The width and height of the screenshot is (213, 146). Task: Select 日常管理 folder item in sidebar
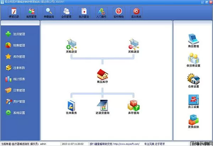click(x=15, y=90)
